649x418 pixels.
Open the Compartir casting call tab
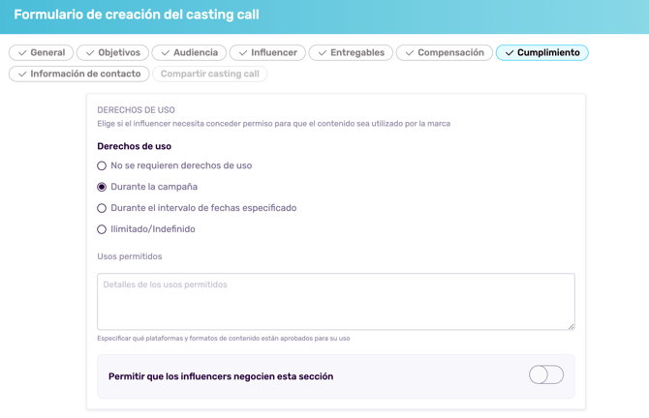tap(209, 75)
